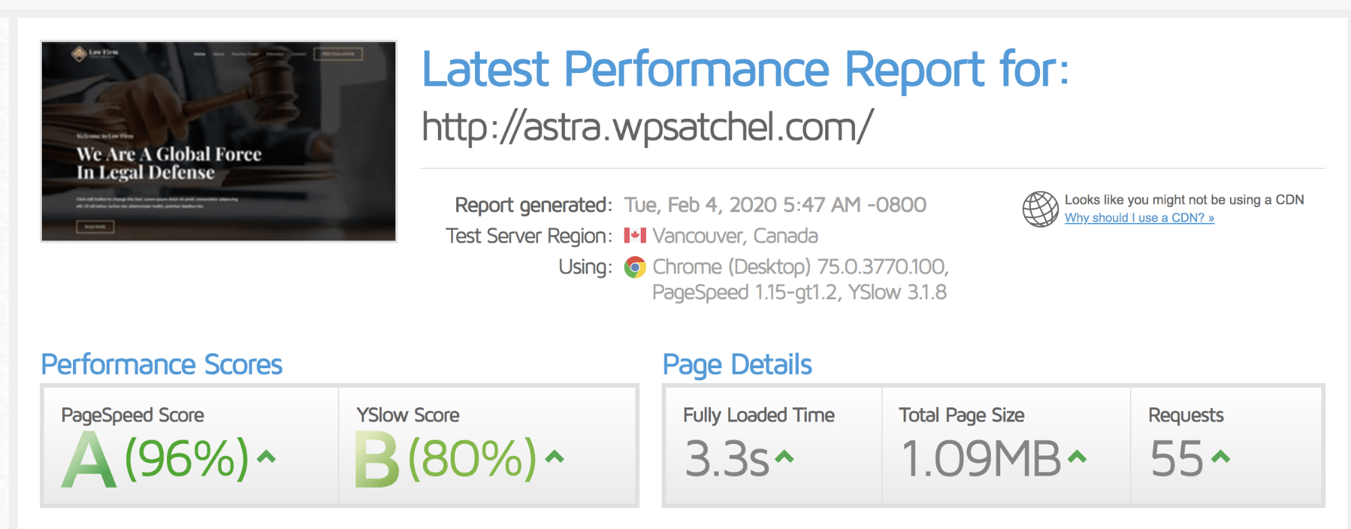The width and height of the screenshot is (1351, 529).
Task: Click the website preview thumbnail
Action: 220,142
